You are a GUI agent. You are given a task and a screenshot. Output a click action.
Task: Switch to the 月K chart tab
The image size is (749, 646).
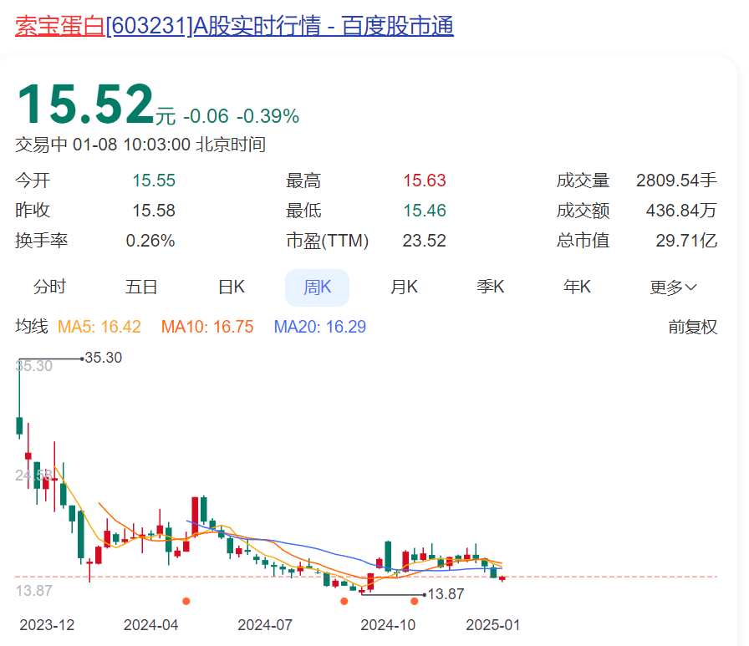404,287
